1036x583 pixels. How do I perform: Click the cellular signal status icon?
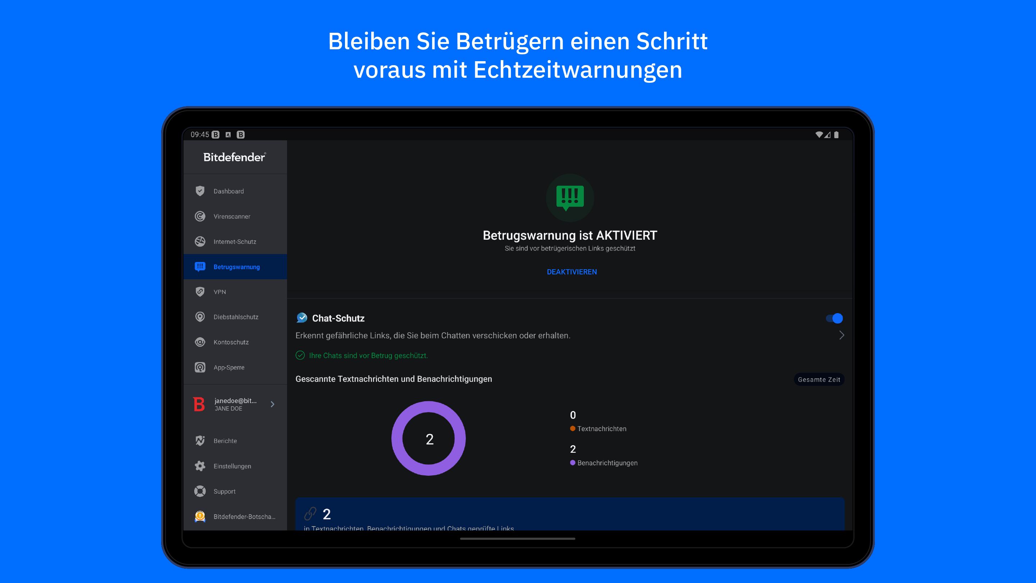click(827, 135)
